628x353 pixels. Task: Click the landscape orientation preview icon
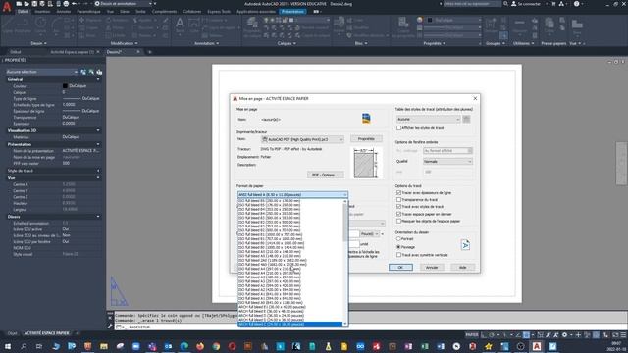(465, 245)
